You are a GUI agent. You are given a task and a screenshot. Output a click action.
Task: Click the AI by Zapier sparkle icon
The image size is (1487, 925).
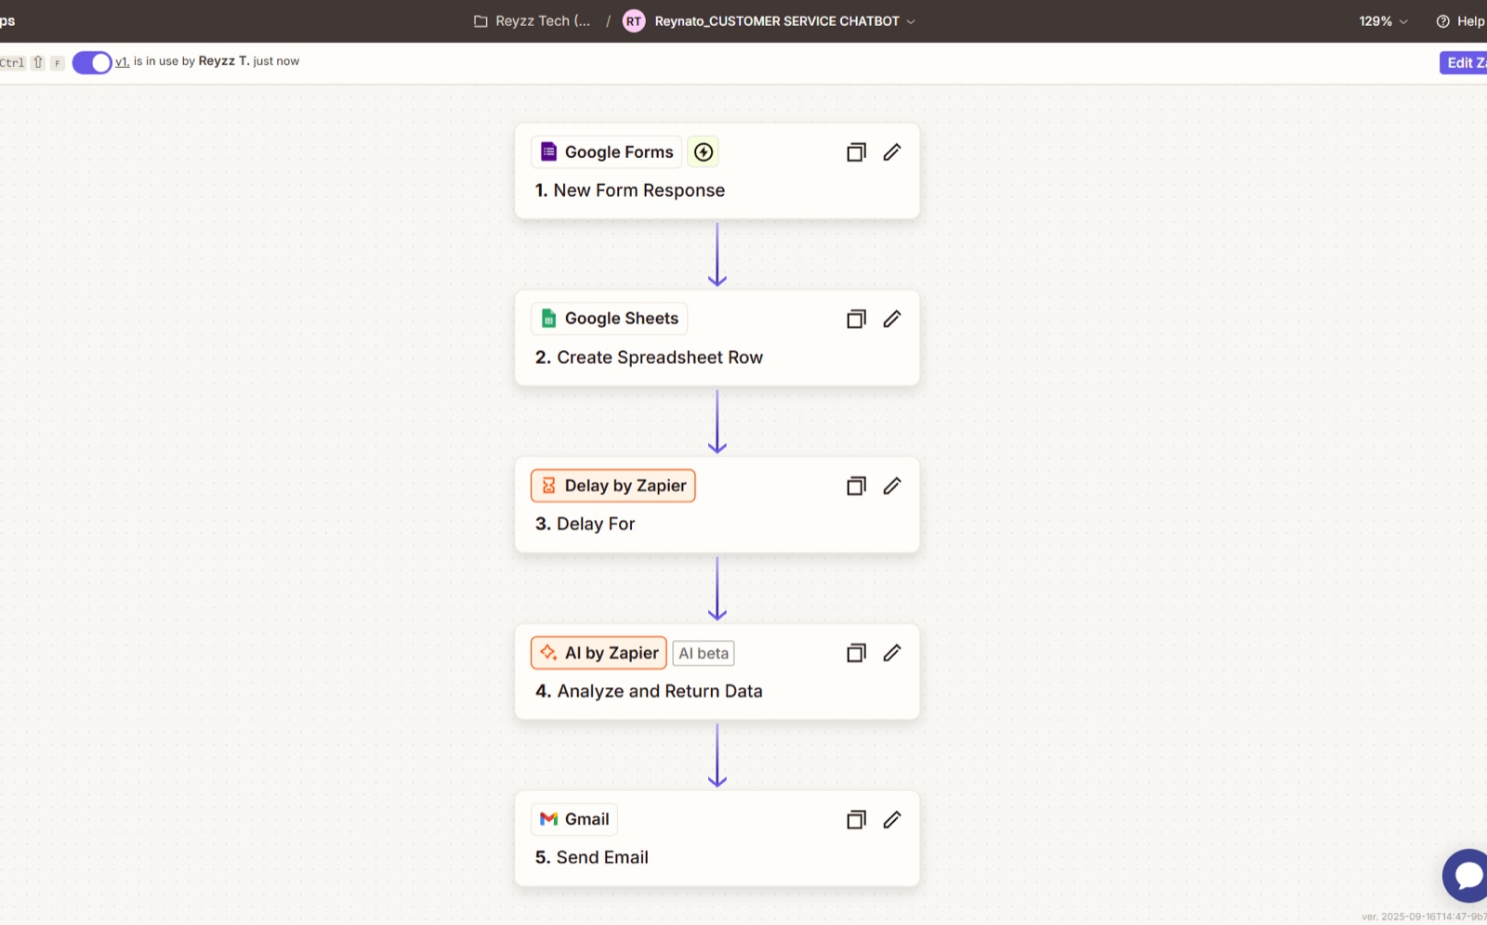click(x=548, y=653)
